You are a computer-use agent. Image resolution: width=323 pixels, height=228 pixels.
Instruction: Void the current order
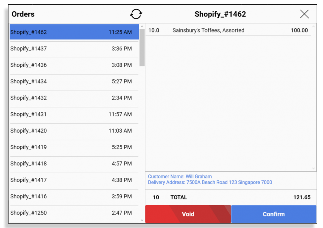[x=188, y=214]
